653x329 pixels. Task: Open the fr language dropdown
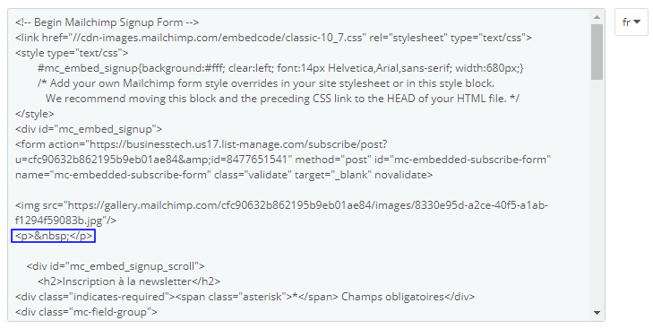pos(631,22)
